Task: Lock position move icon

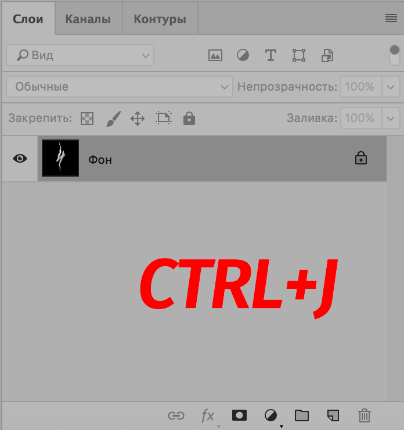Action: pos(138,119)
